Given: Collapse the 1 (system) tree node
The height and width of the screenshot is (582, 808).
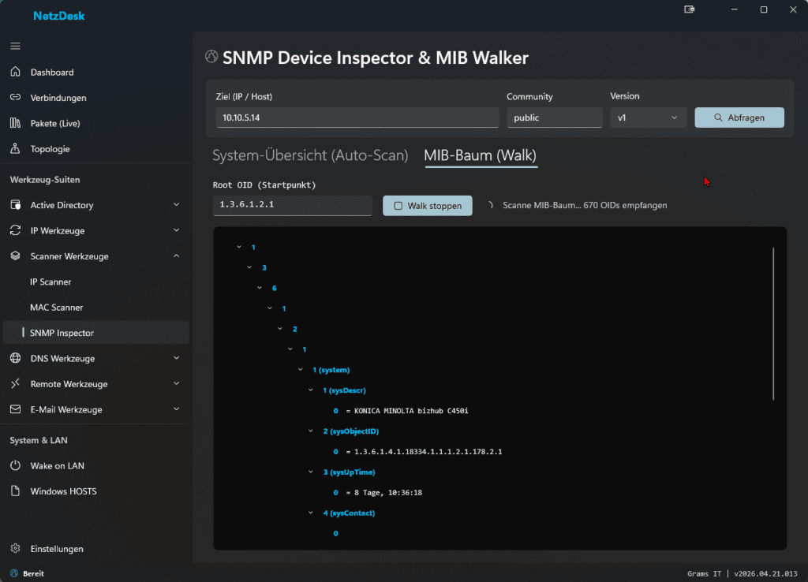Looking at the screenshot, I should tap(300, 370).
